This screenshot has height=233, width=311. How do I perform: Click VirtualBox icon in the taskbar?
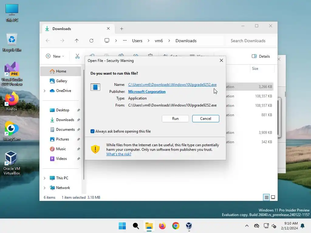point(189,226)
